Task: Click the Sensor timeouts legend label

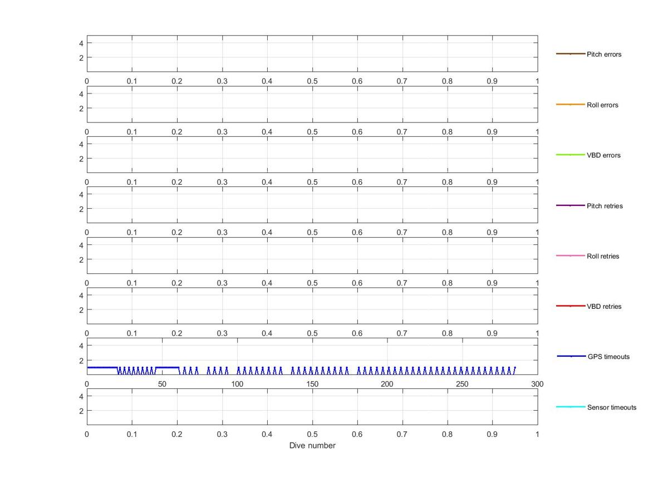Action: coord(612,407)
